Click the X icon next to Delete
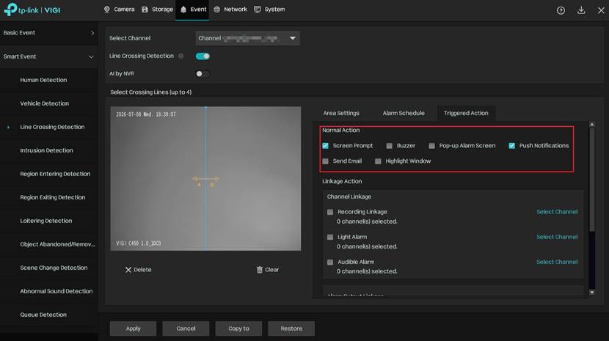The width and height of the screenshot is (609, 341). [x=128, y=270]
